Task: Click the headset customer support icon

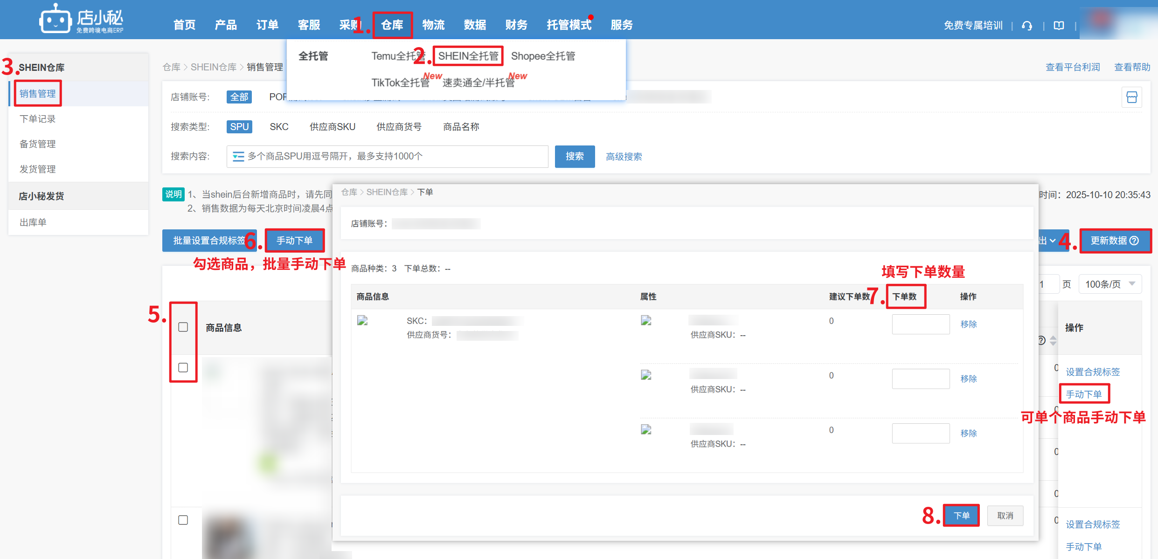Action: (1026, 26)
